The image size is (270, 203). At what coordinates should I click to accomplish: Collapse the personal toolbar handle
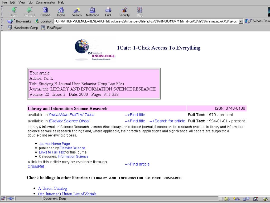[2, 27]
